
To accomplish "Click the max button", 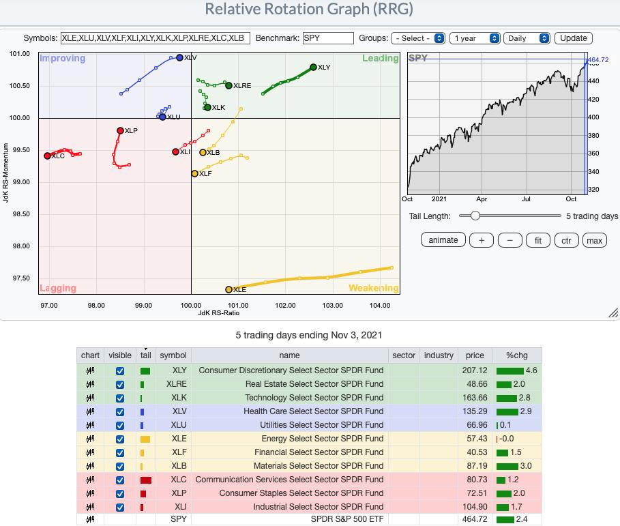I will 594,240.
